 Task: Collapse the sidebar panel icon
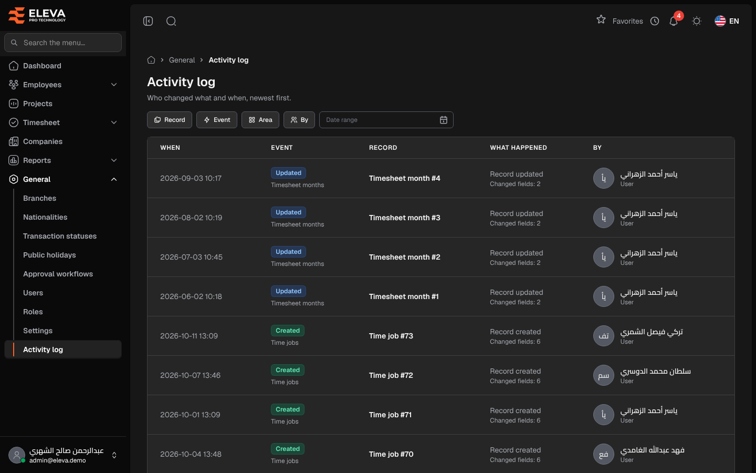pyautogui.click(x=148, y=21)
